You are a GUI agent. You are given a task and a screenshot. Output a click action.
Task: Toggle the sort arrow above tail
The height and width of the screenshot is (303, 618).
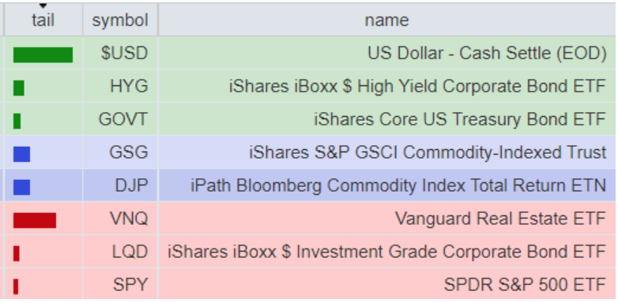tap(43, 6)
